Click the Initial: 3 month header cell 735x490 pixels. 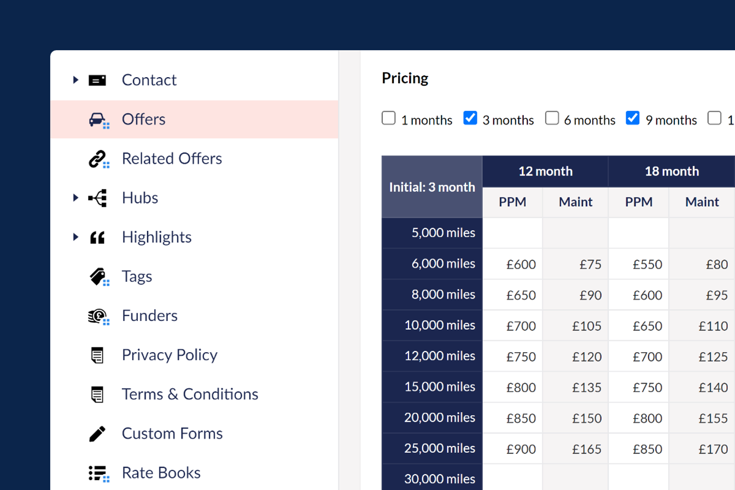[432, 186]
